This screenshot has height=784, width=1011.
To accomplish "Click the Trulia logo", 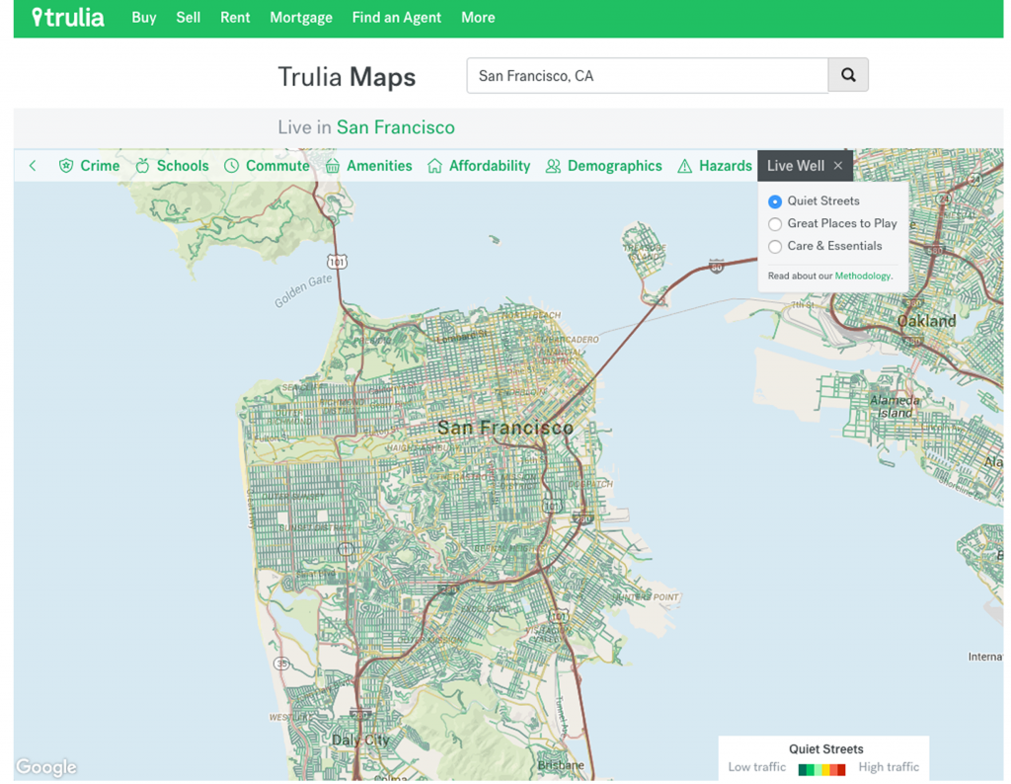I will 68,18.
